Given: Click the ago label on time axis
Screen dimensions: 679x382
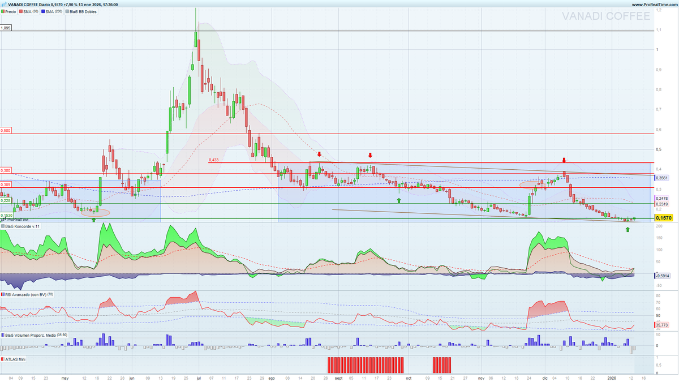Looking at the screenshot, I should click(271, 377).
